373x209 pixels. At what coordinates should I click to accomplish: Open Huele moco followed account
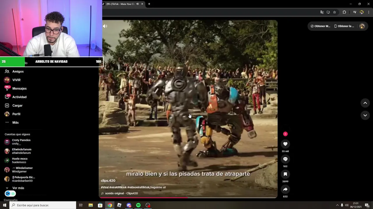[20, 161]
